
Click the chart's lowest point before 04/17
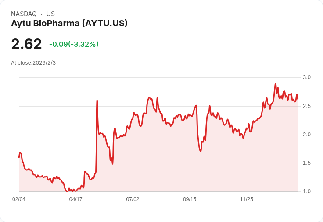point(67,191)
